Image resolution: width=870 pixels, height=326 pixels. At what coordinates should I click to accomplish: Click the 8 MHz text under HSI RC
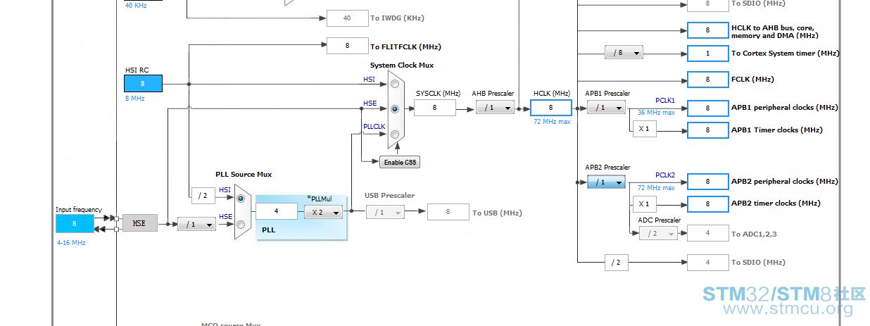click(134, 99)
